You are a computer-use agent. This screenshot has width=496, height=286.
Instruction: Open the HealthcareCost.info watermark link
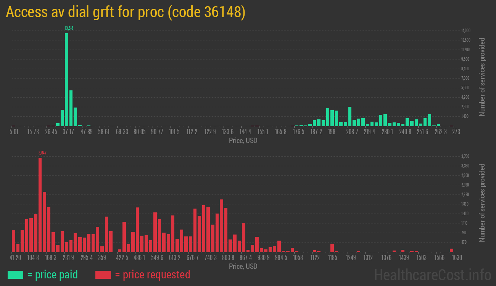432,275
